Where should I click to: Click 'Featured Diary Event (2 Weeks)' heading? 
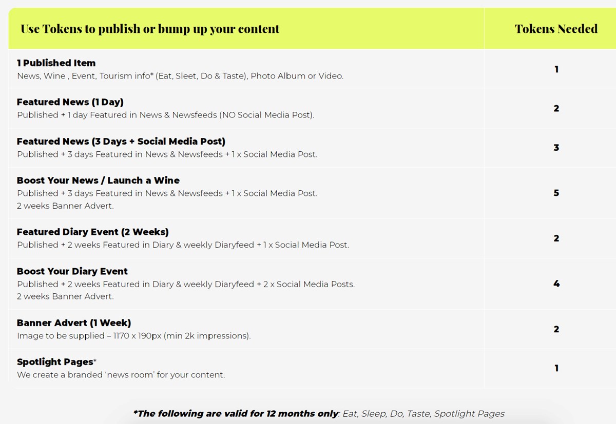click(92, 232)
